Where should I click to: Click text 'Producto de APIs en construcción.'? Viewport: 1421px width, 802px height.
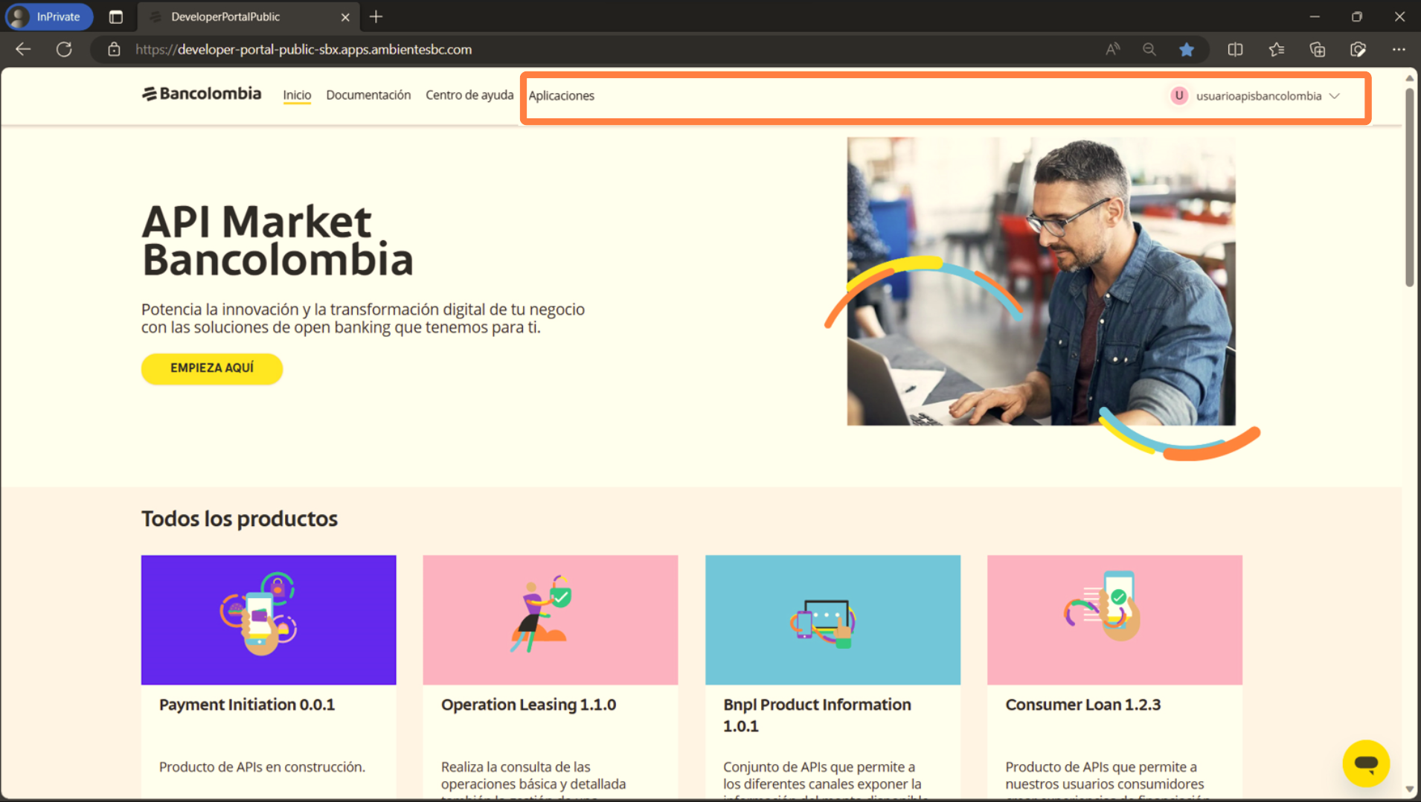(x=262, y=766)
